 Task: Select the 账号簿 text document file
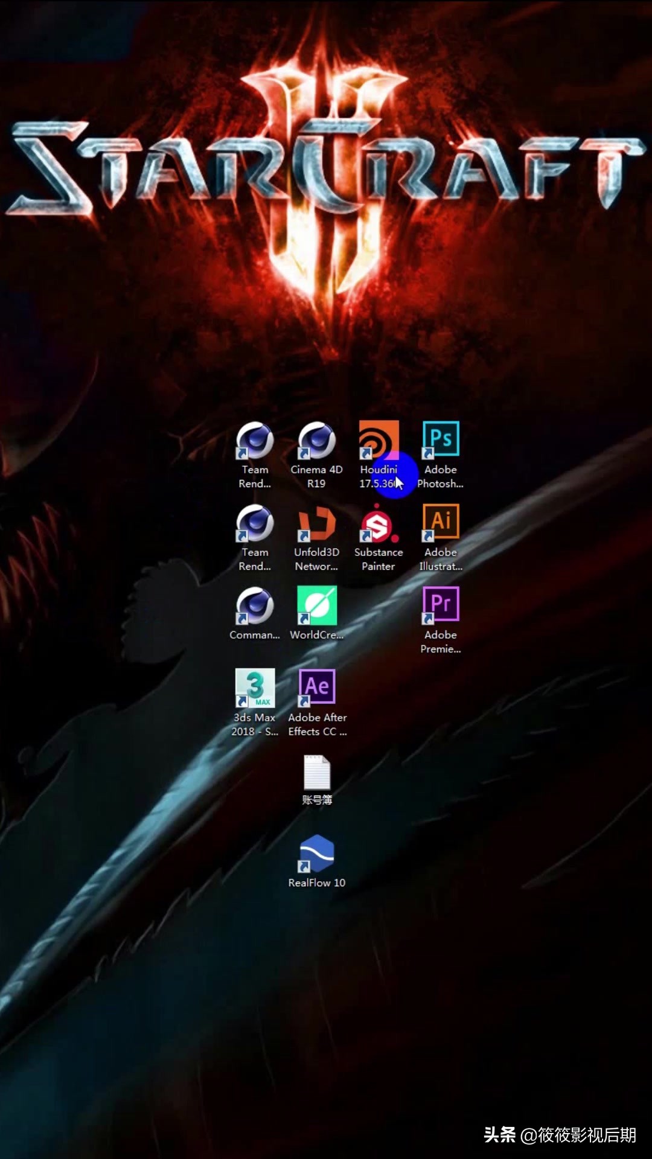(x=316, y=773)
